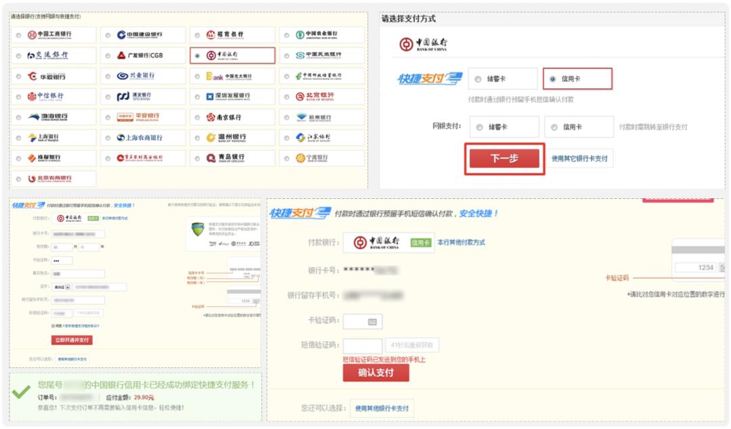Click the 兴业银行 logo
Image resolution: width=731 pixels, height=429 pixels.
coord(135,76)
